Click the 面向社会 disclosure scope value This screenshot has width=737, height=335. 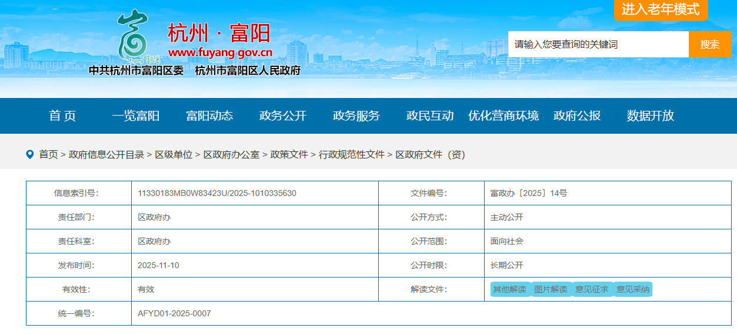pos(507,241)
